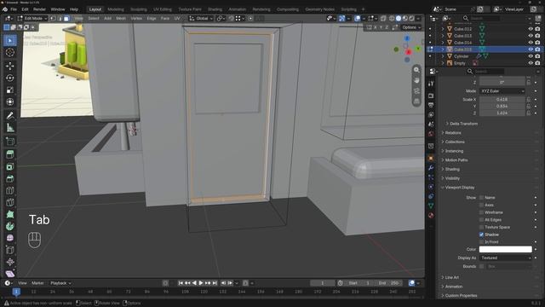Activate the Bevel tool
This screenshot has width=545, height=307.
pyautogui.click(x=10, y=178)
